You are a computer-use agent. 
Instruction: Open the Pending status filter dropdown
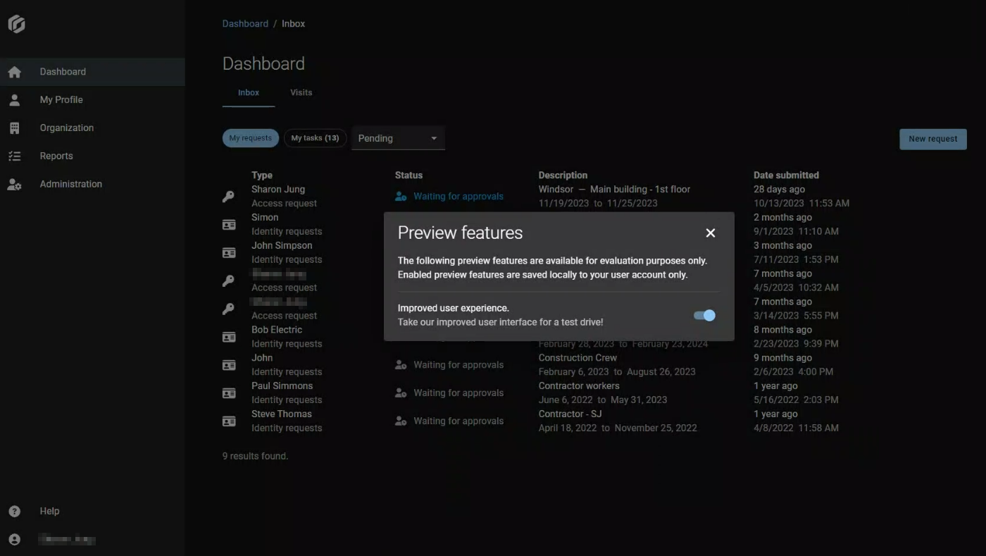398,138
